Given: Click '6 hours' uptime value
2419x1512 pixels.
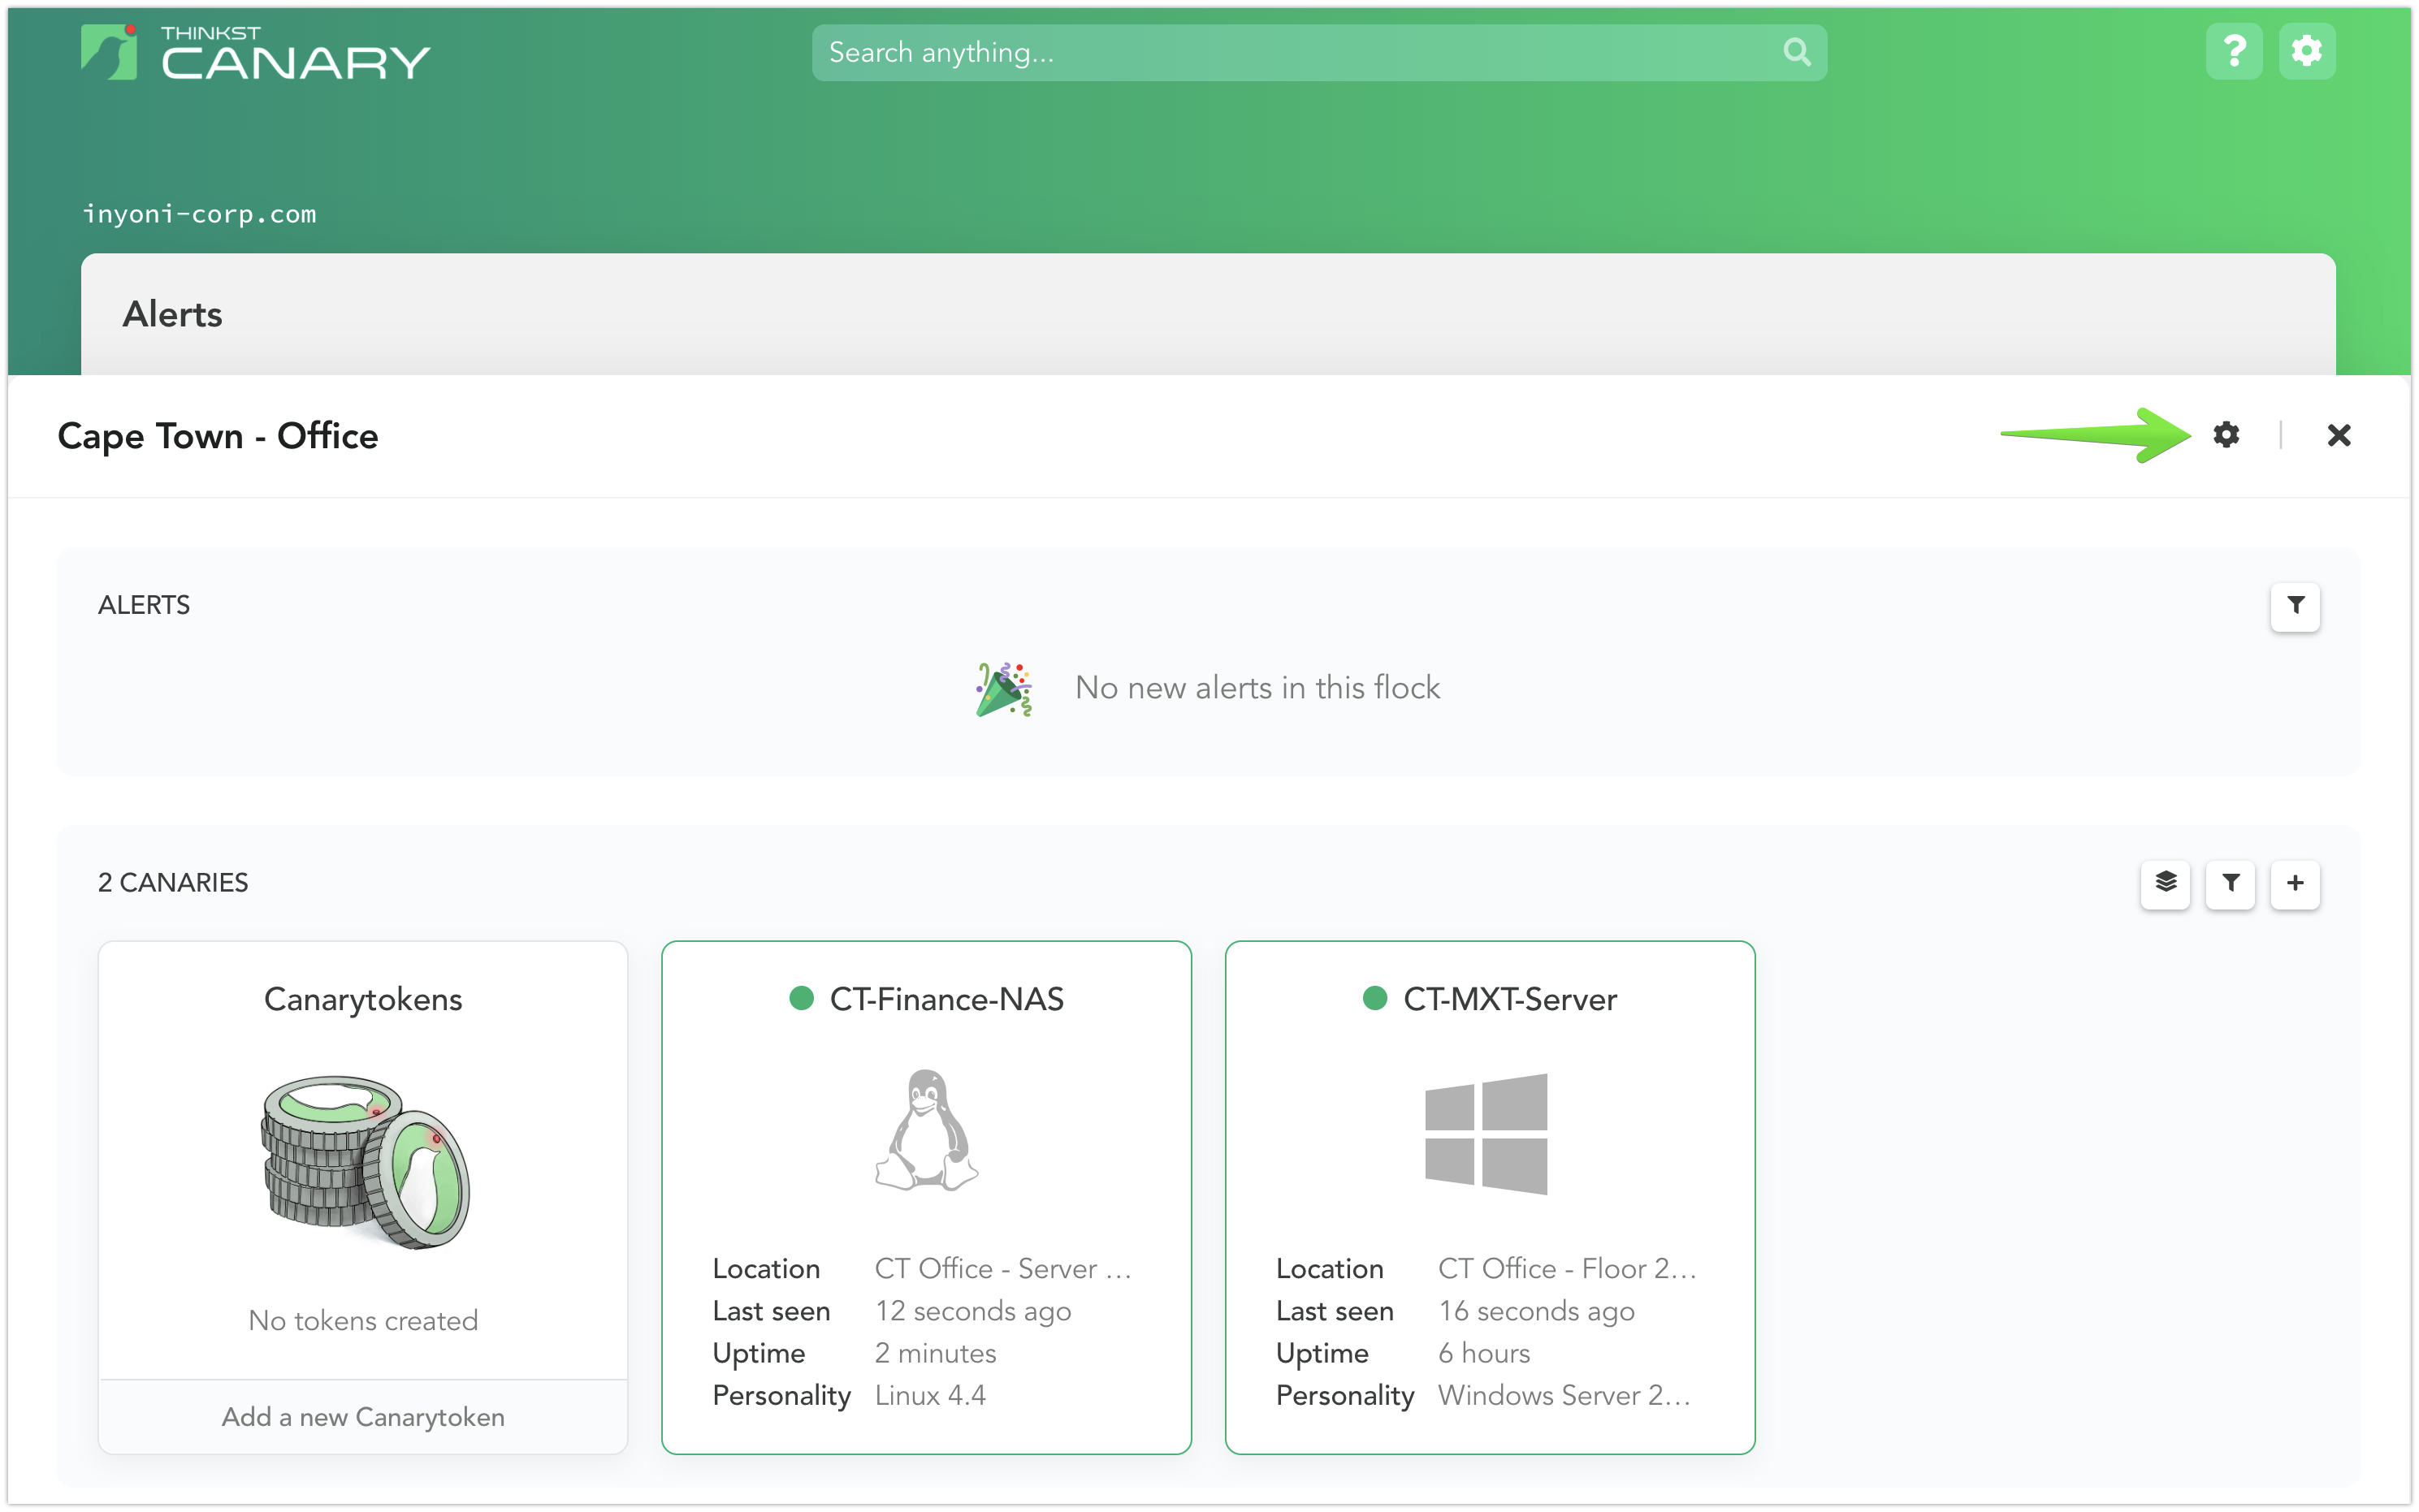Looking at the screenshot, I should click(1484, 1353).
